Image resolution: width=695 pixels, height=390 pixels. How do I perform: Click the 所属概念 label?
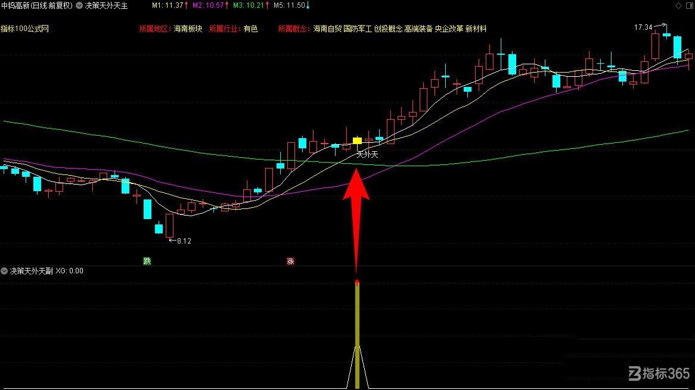[x=294, y=29]
